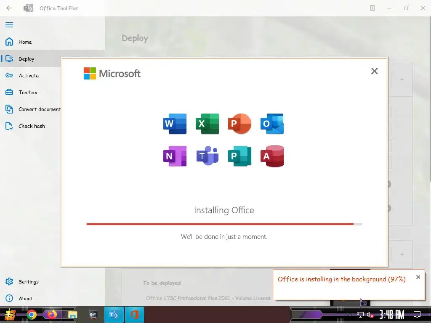Click the PowerPoint icon in installer
431x323 pixels.
tap(239, 124)
